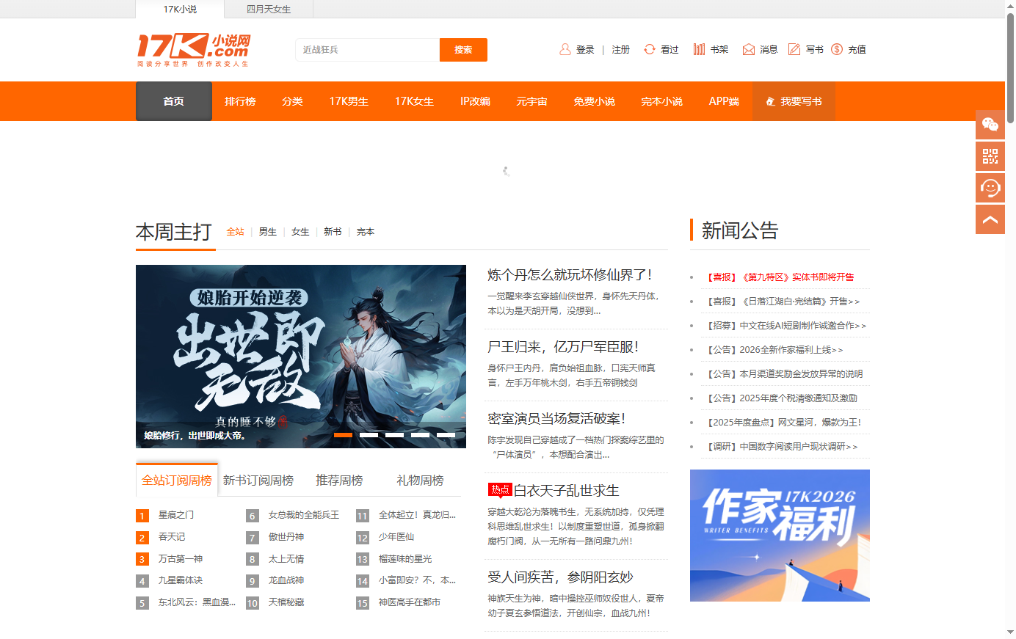Open the APP端 navigation item
Image resolution: width=1016 pixels, height=639 pixels.
click(x=724, y=101)
